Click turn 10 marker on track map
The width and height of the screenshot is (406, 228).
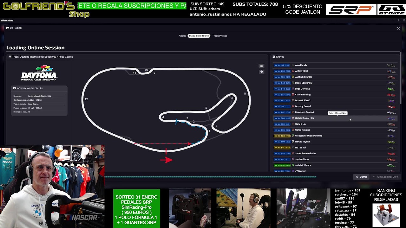146,70
